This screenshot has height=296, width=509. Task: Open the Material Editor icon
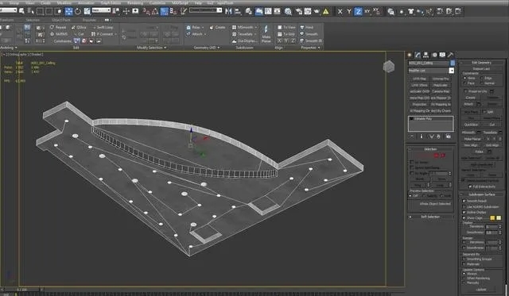(x=288, y=12)
